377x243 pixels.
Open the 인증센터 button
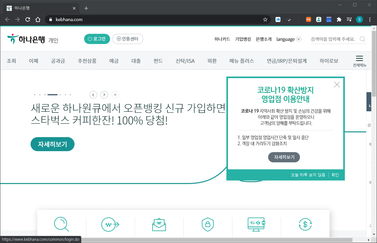[x=128, y=39]
